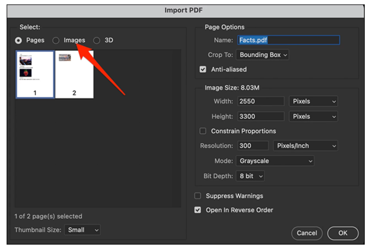The height and width of the screenshot is (249, 373).
Task: Select the 3D radio button
Action: point(97,40)
